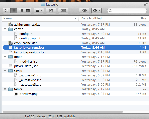Select the _autosave3.zip archive icon
Viewport: 149px width, 119px height.
[16, 84]
